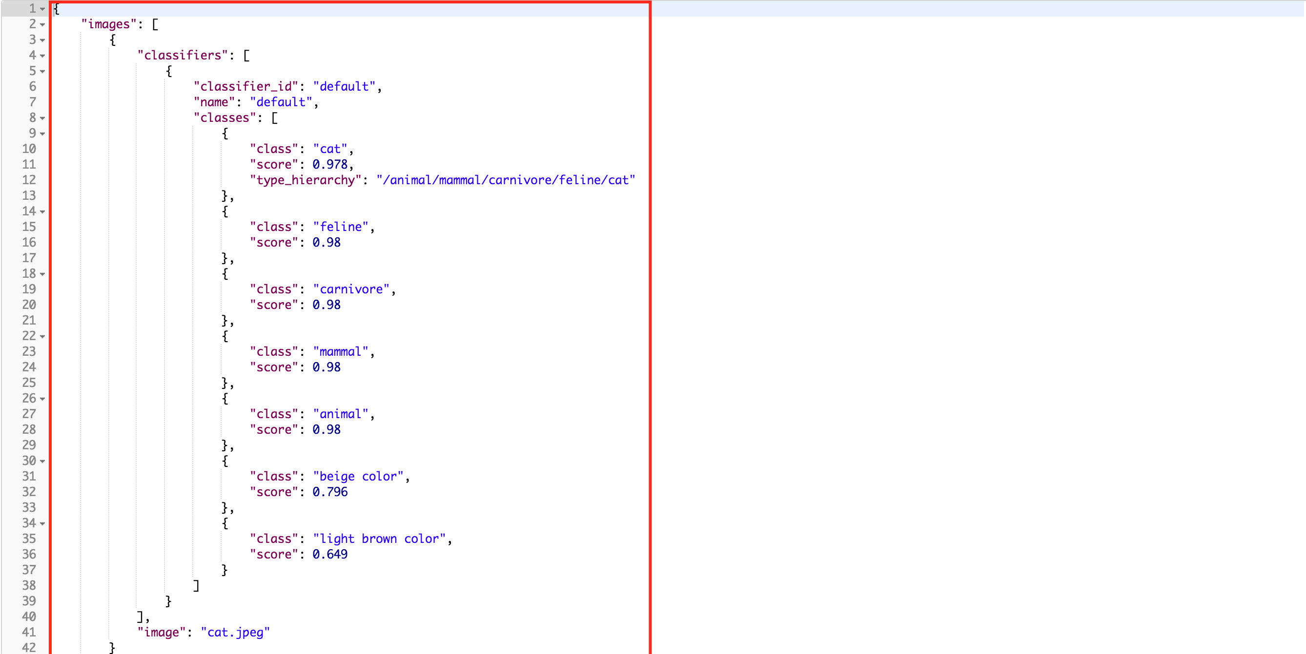
Task: Collapse the "classifiers" array on line 4
Action: point(42,56)
